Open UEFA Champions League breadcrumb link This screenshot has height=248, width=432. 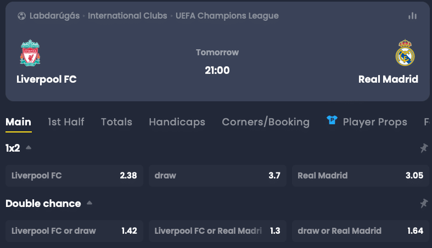(x=227, y=16)
